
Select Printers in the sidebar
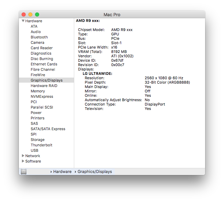pyautogui.click(x=37, y=118)
